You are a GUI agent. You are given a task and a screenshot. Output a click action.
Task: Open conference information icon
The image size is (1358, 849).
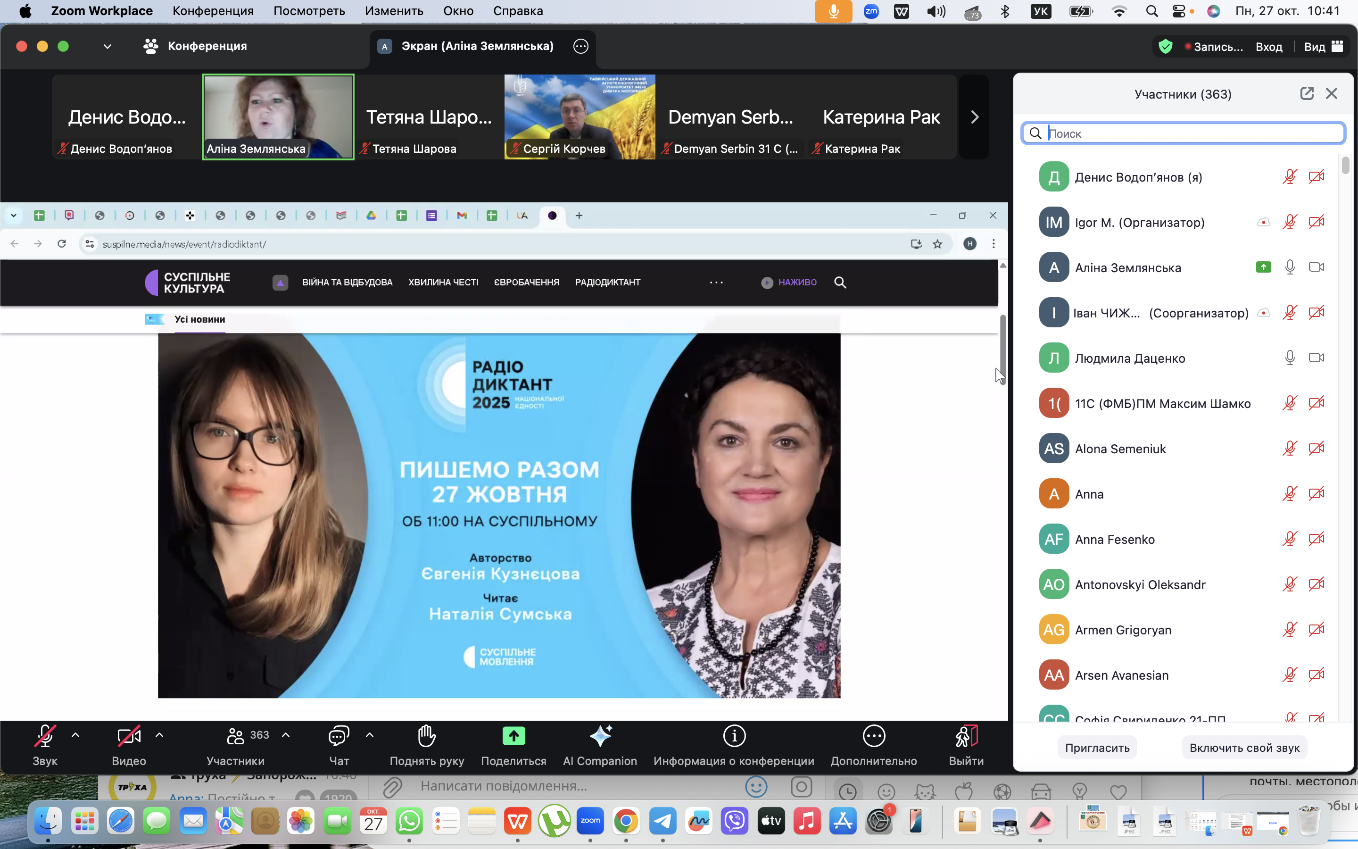point(734,736)
